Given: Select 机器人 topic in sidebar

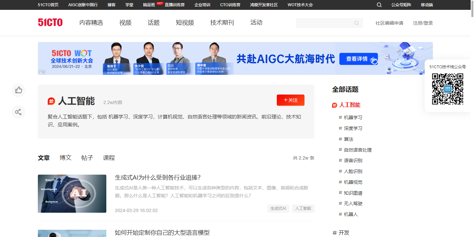Looking at the screenshot, I should click(351, 214).
